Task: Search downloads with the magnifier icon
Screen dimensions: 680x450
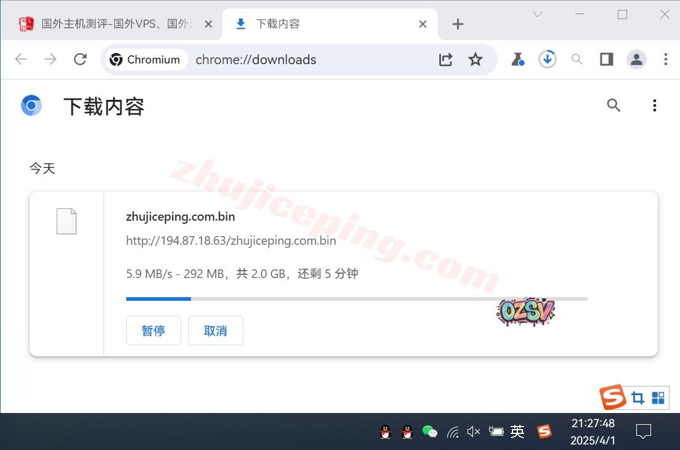Action: click(x=613, y=105)
